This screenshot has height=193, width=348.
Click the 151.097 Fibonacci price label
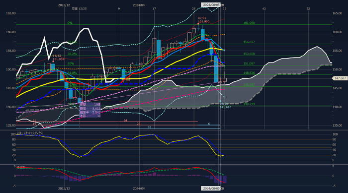[249, 64]
